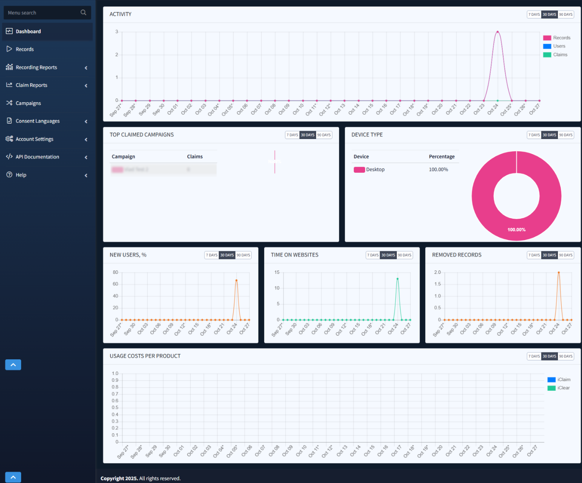Click the Recording Reports chart icon
Screen dimensions: 582x483
tap(9, 67)
